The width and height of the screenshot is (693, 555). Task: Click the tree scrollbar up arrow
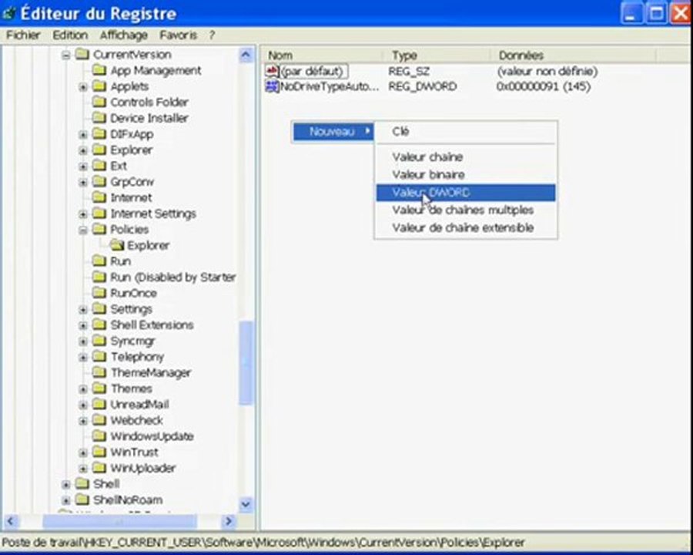tap(246, 55)
